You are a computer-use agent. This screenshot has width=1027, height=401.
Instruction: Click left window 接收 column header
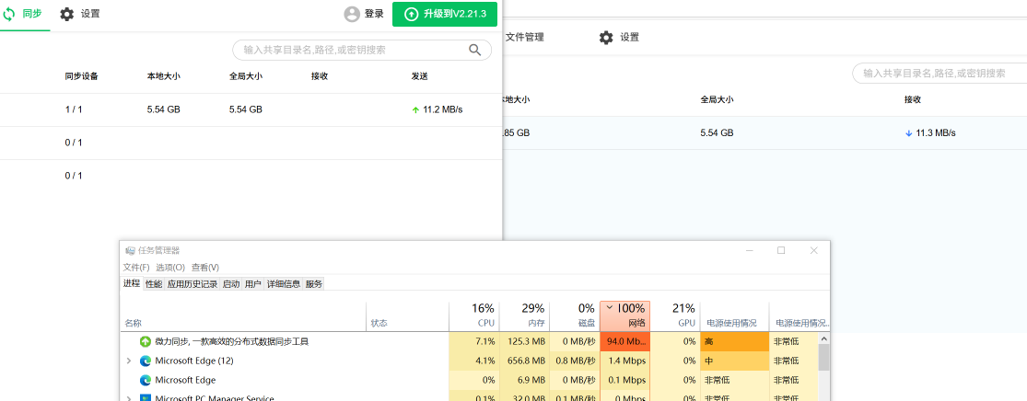320,76
